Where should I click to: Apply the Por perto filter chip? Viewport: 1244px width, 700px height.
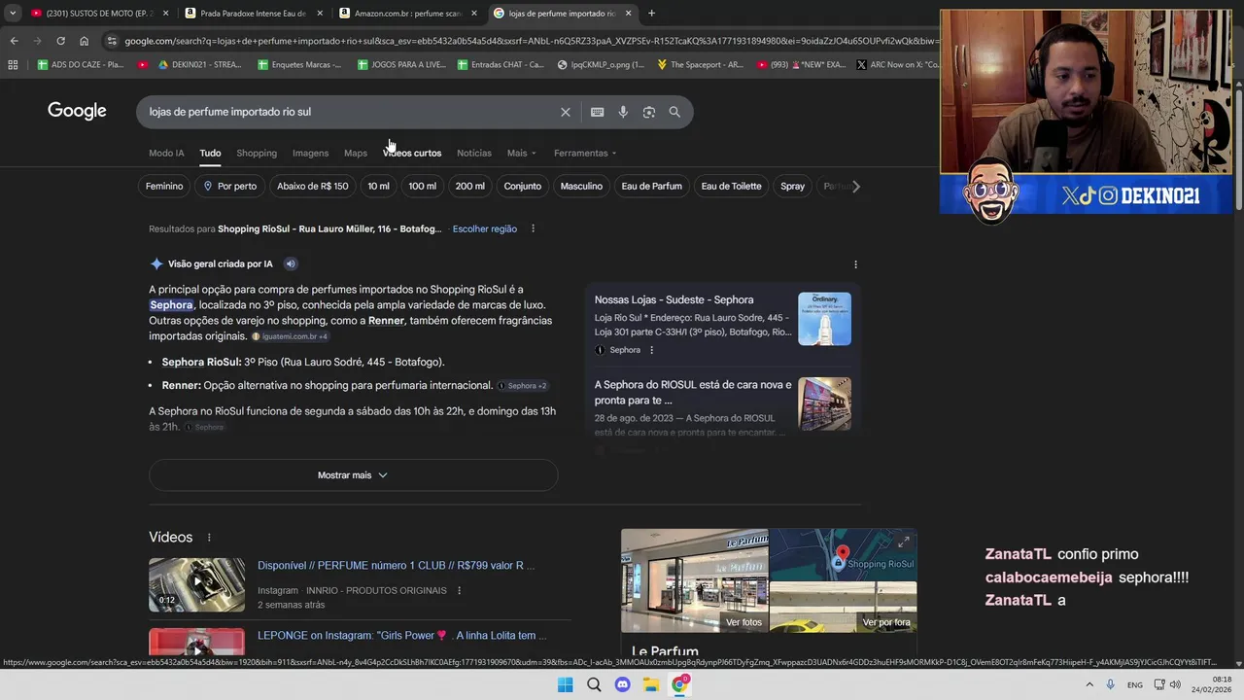click(x=230, y=186)
